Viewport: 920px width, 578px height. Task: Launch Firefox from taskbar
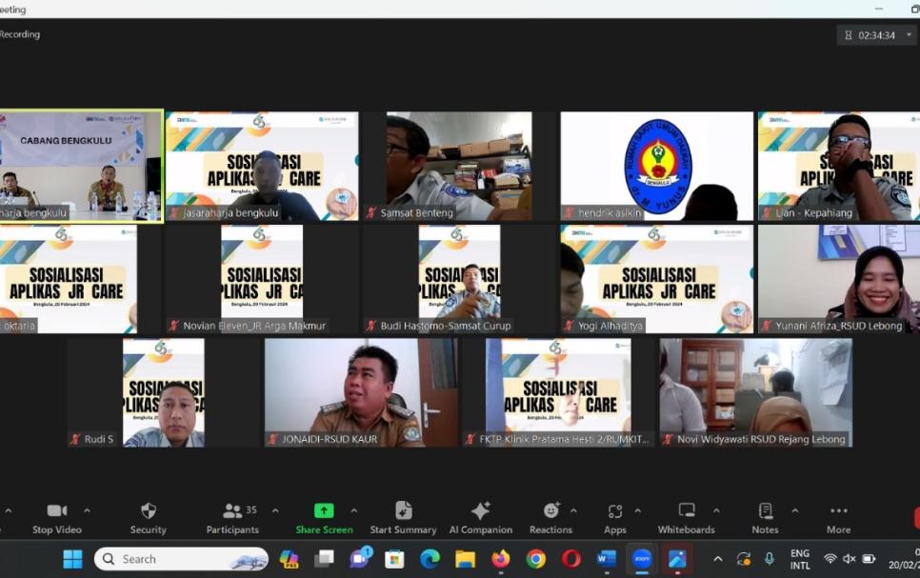pyautogui.click(x=501, y=559)
